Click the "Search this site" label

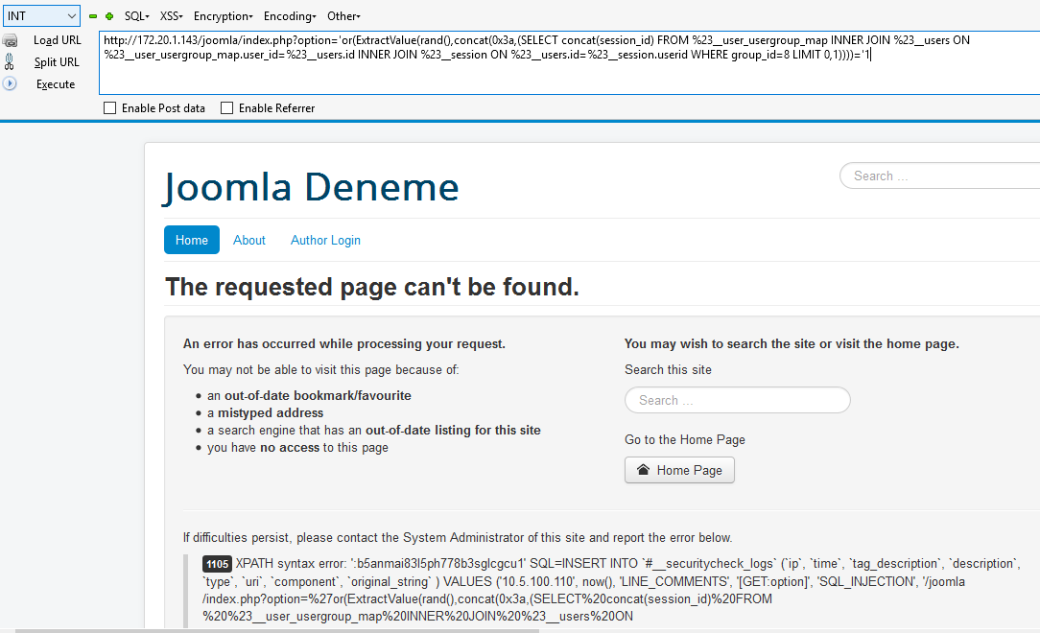[668, 369]
